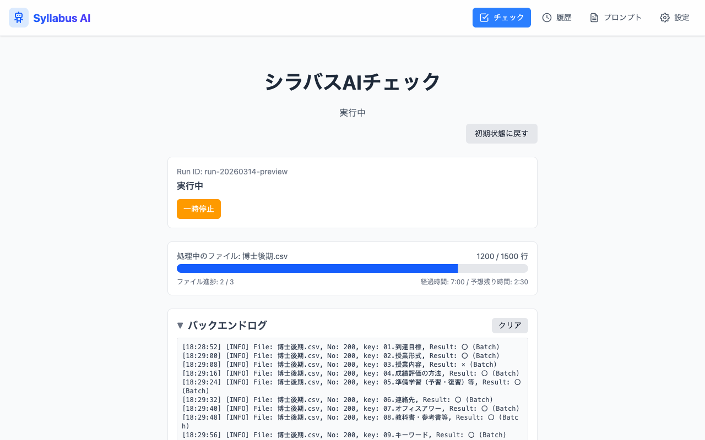Switch to 設定 in the navigation bar
705x440 pixels.
(681, 17)
